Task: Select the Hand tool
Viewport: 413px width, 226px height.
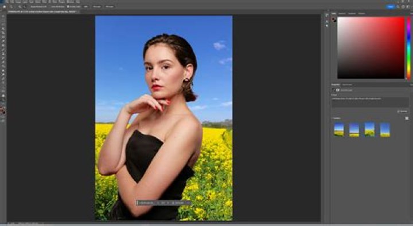Action: 3,96
